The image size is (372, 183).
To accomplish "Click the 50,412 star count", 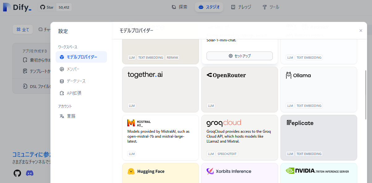I will point(64,7).
